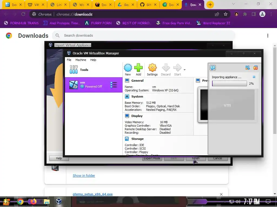Image resolution: width=277 pixels, height=207 pixels.
Task: Click the clear finished notifications icon
Action: pyautogui.click(x=255, y=68)
